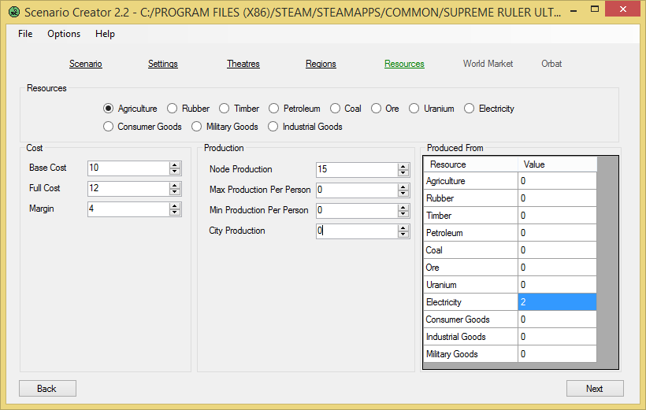
Task: Focus the Min Production Per Person field
Action: coord(357,211)
